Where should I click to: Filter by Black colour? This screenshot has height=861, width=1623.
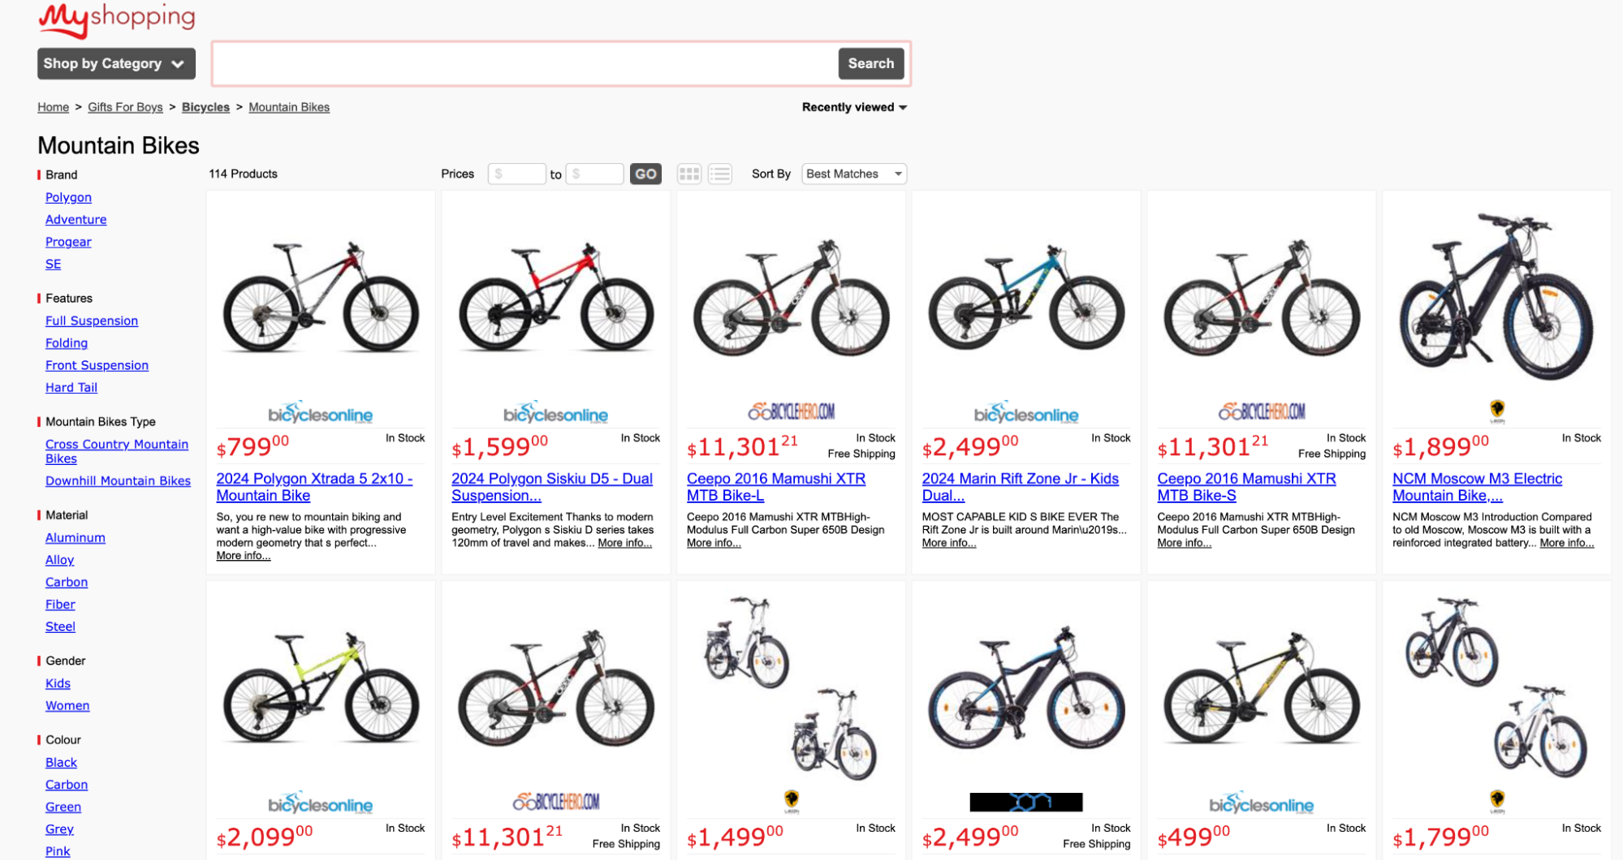61,763
